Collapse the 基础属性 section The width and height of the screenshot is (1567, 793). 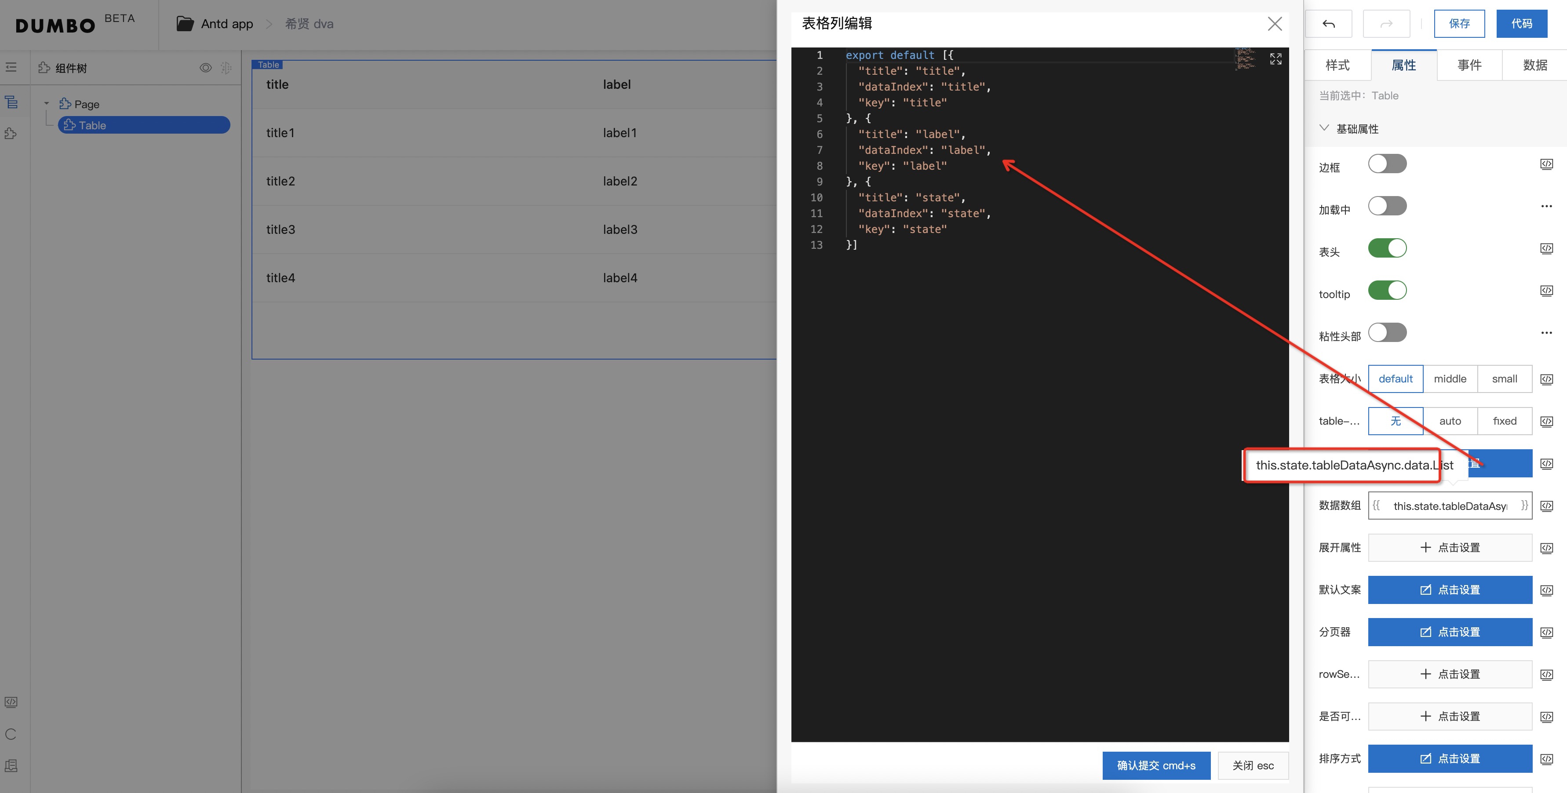point(1324,128)
